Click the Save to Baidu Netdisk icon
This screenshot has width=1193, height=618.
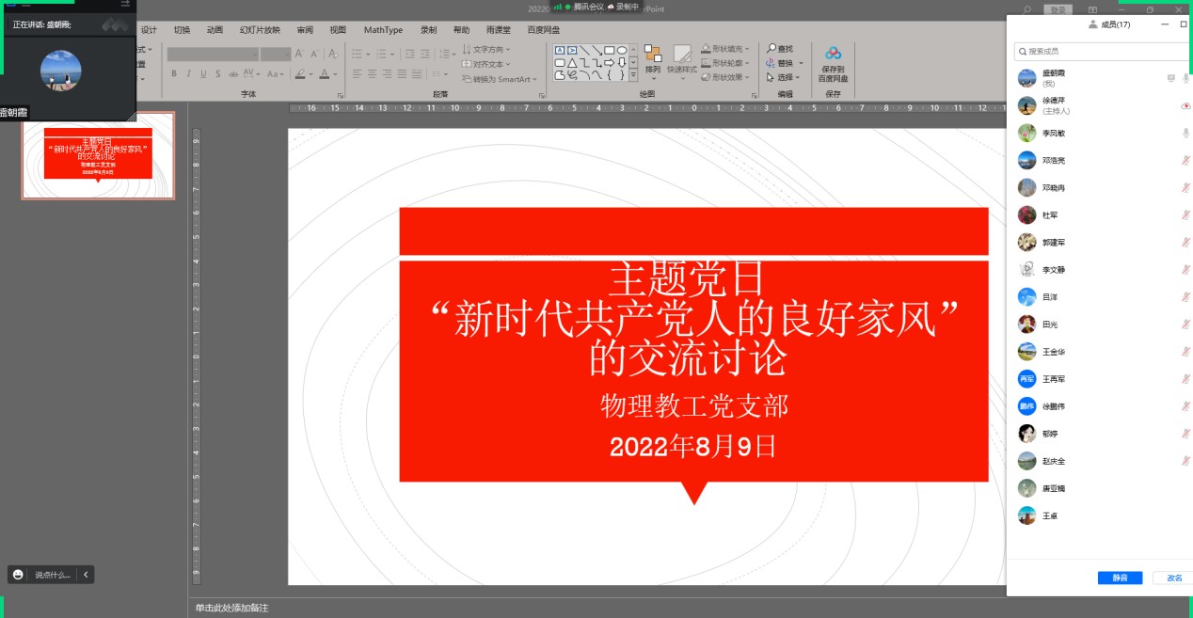click(x=833, y=55)
